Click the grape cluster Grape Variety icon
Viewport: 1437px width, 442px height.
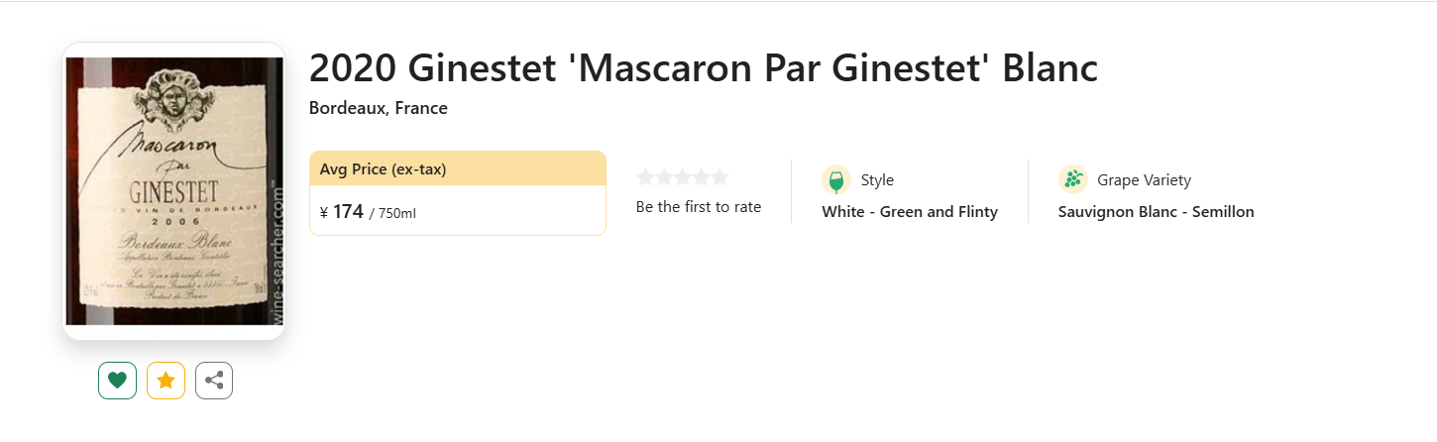1072,179
